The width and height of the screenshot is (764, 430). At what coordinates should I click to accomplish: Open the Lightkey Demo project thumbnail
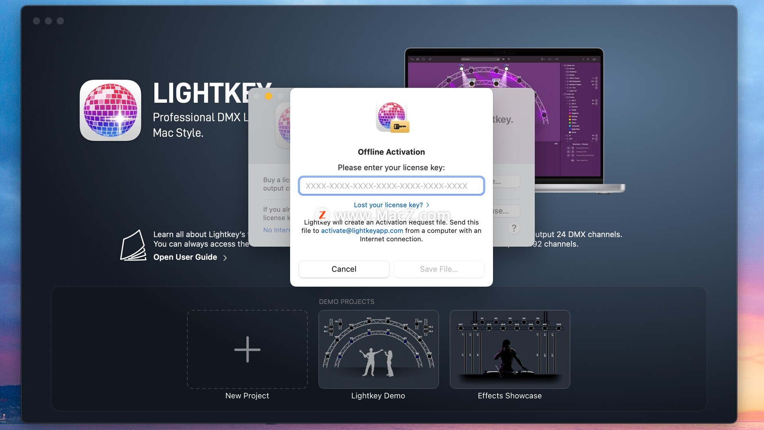coord(378,349)
